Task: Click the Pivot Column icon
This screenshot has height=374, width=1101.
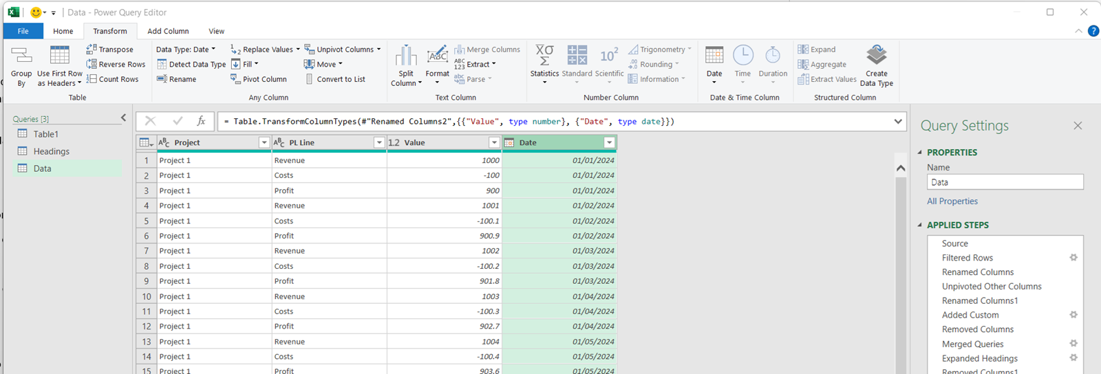Action: tap(235, 79)
